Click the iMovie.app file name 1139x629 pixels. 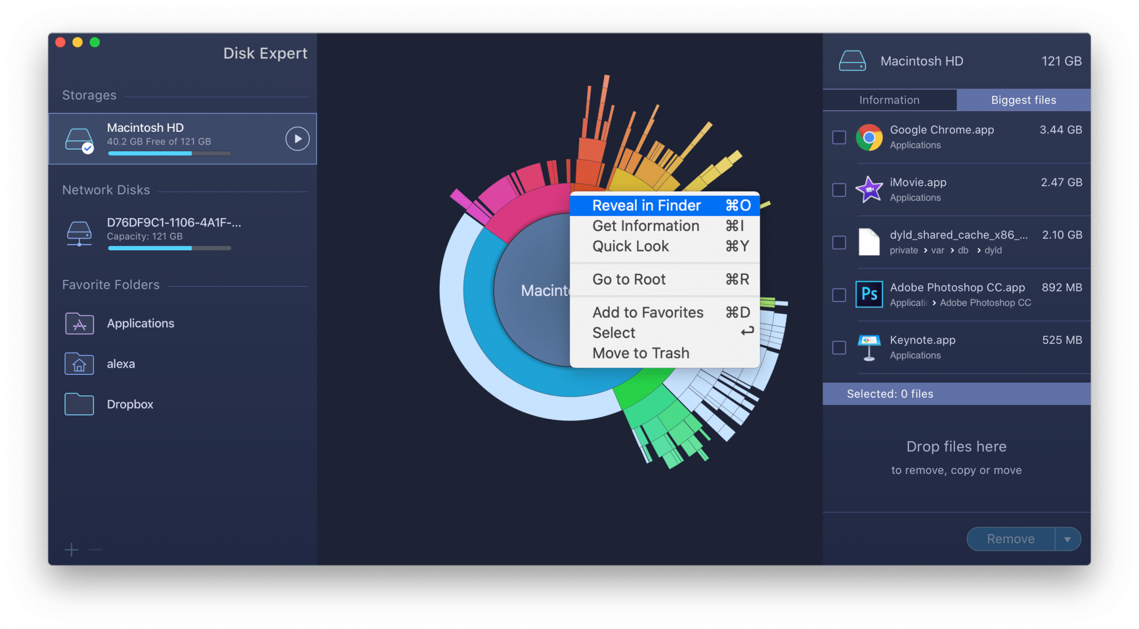918,182
